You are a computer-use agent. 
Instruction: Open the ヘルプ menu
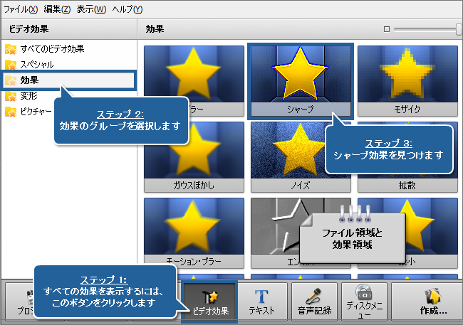128,9
